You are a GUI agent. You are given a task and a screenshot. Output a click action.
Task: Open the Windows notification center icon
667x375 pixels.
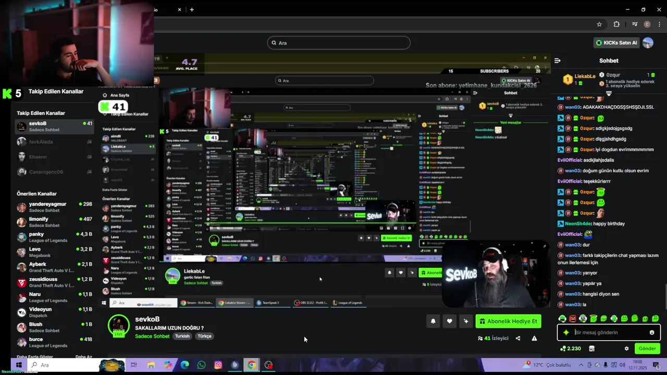pos(656,365)
